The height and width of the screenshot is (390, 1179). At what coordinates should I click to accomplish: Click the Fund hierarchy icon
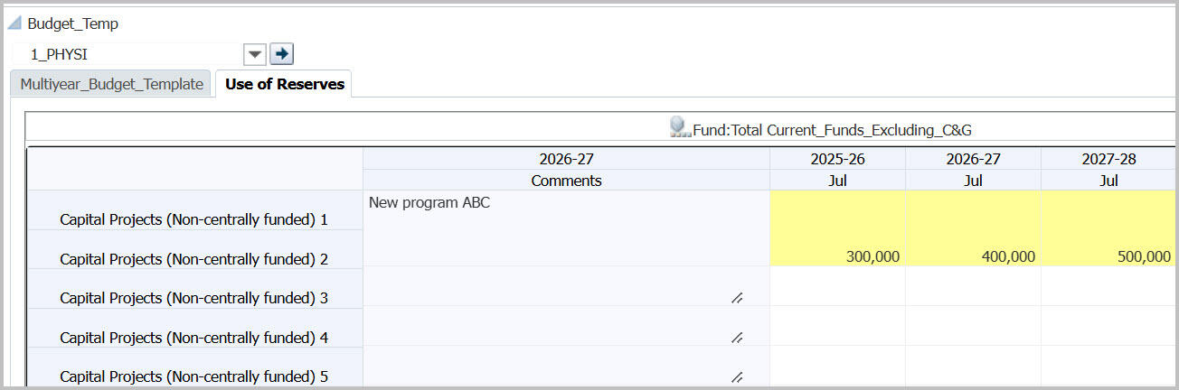[680, 127]
